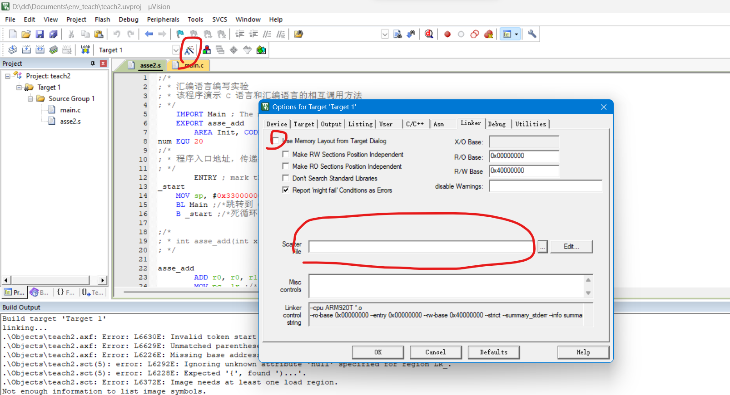Open Pack Installer icon in the build toolbar

click(261, 50)
